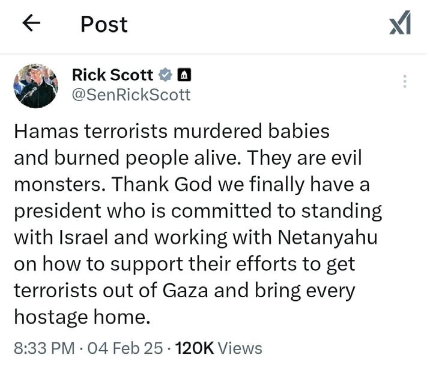Click the phrase 'hostage home.' in post
This screenshot has height=370, width=427.
(x=82, y=317)
